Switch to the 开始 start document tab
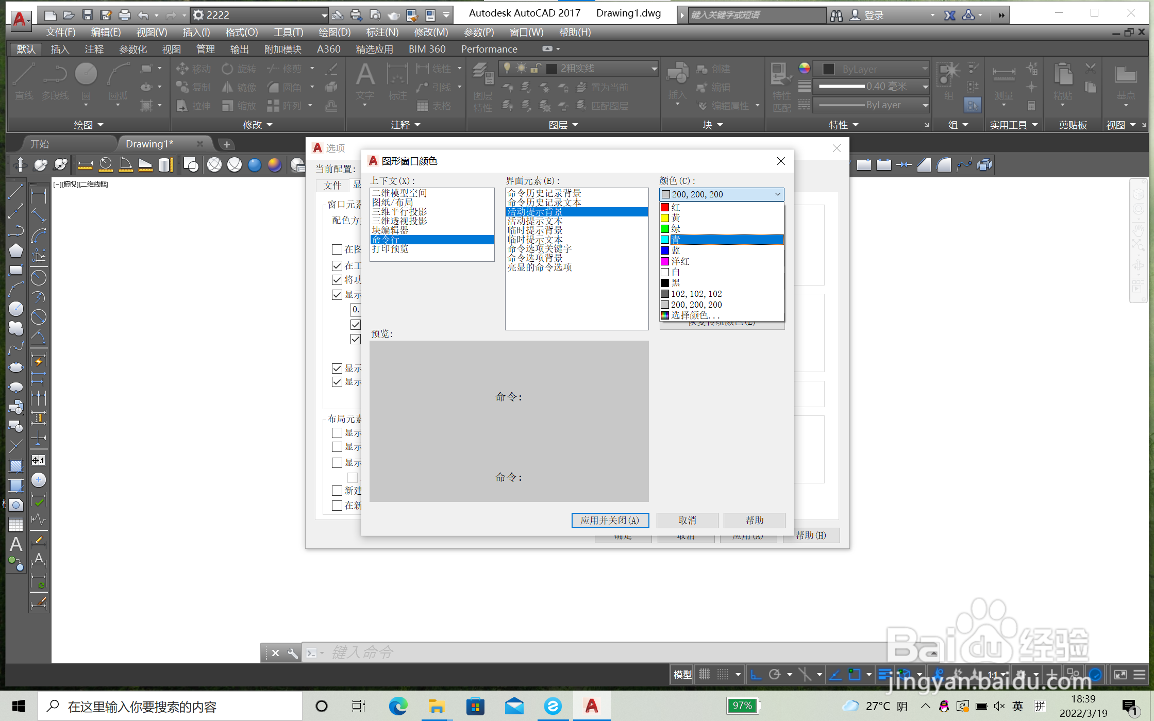The image size is (1154, 721). [40, 144]
